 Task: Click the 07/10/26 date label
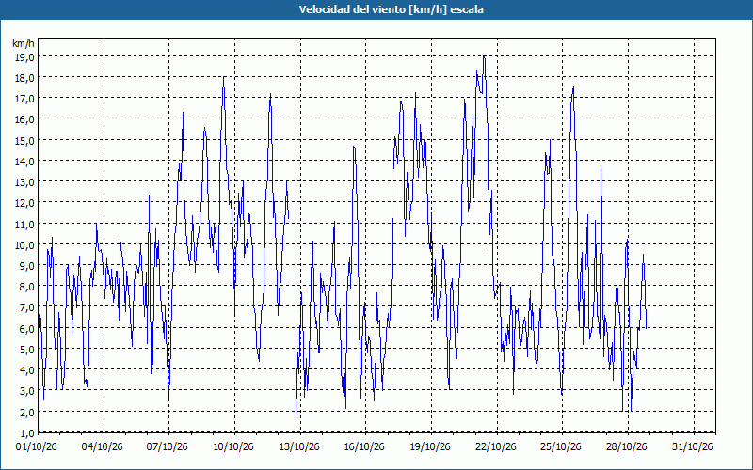point(168,447)
